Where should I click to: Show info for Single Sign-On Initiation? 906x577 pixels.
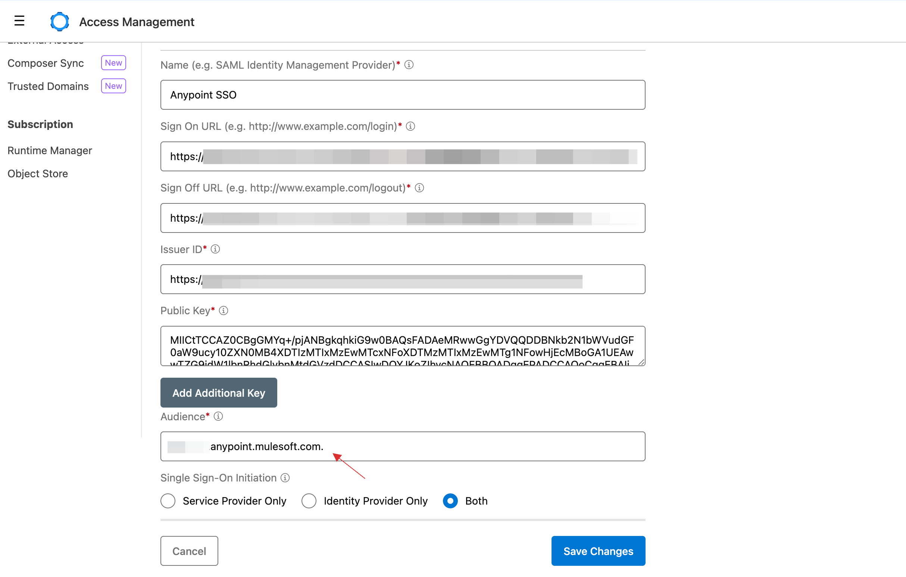point(285,478)
